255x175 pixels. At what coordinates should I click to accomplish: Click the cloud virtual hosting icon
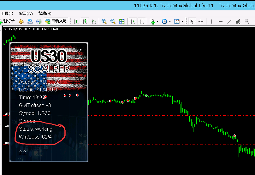click(x=30, y=21)
